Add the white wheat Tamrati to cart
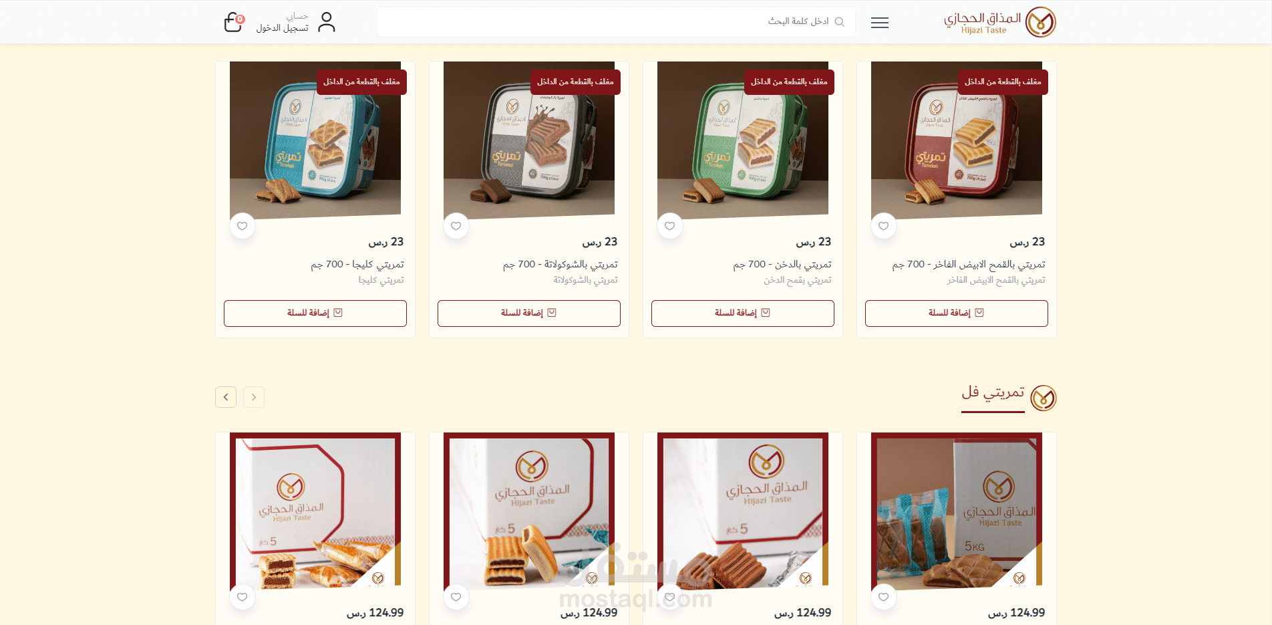Screen dimensions: 1272x625 pos(957,313)
